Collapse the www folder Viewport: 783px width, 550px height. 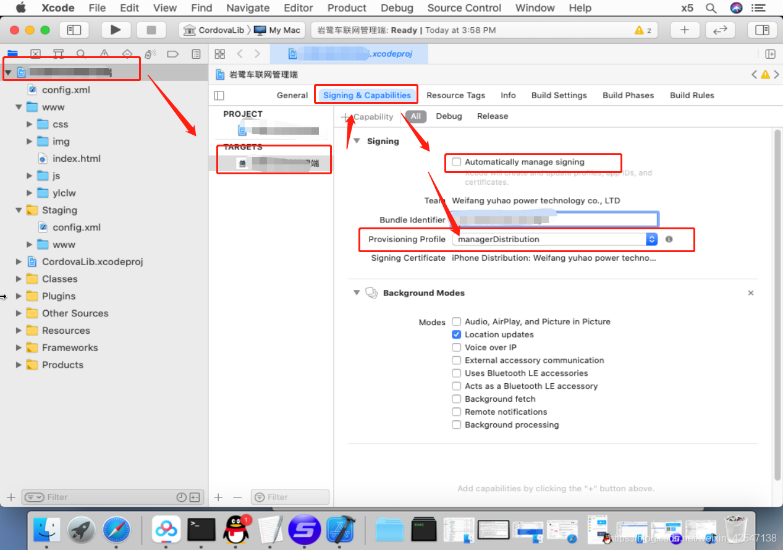coord(19,107)
